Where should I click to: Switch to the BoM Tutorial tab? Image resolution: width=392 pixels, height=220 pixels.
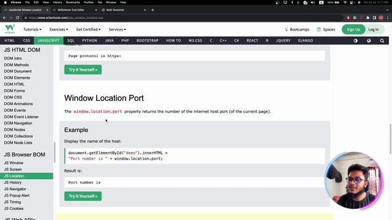click(x=123, y=10)
